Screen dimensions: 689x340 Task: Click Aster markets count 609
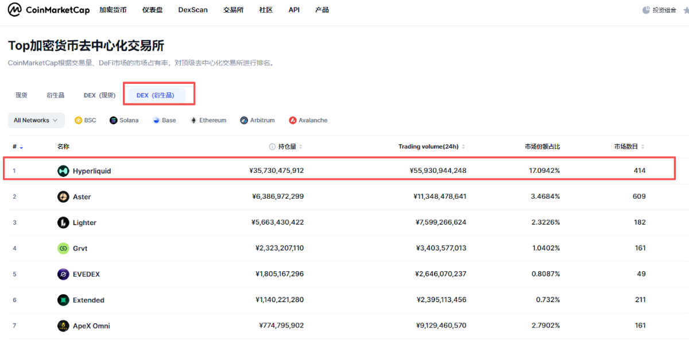click(x=639, y=196)
